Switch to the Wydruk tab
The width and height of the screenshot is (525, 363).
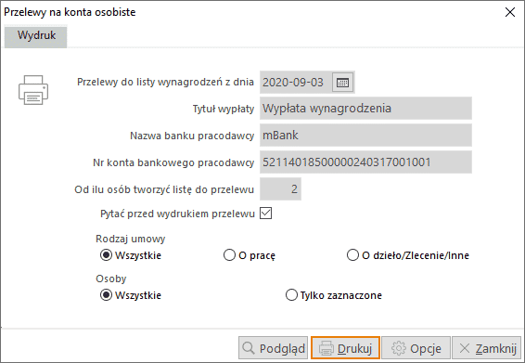[36, 36]
